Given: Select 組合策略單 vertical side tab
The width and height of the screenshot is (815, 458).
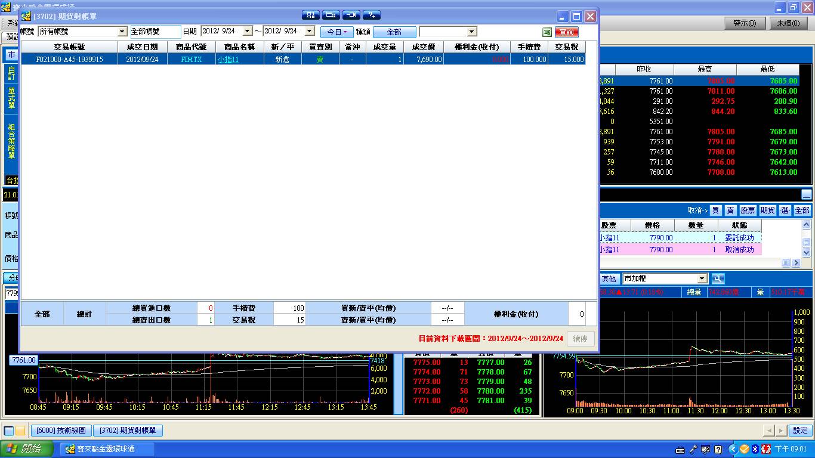Looking at the screenshot, I should tap(11, 141).
